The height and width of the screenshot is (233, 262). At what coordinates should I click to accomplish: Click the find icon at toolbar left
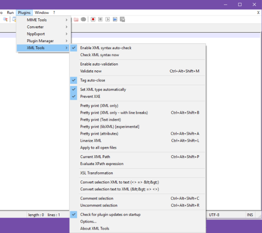[6, 20]
